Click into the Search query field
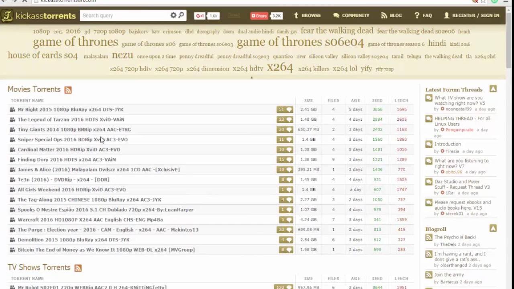This screenshot has width=514, height=289. click(125, 15)
